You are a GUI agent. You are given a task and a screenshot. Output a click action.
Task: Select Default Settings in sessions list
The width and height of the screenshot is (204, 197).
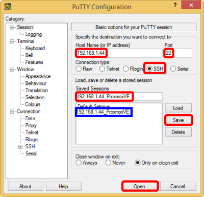coord(94,106)
